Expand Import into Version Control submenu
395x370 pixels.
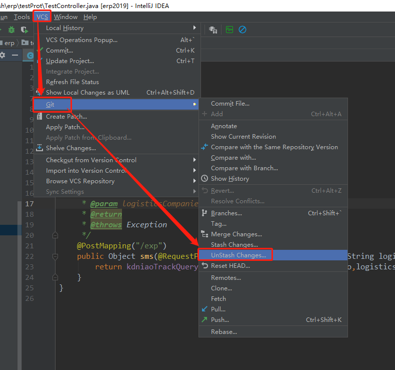coord(117,171)
